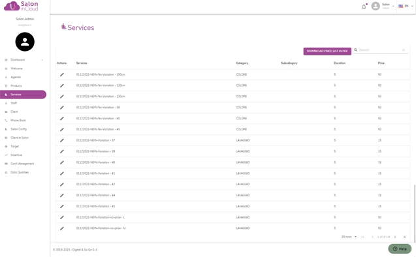The width and height of the screenshot is (416, 257).
Task: Select Services in the sidebar
Action: tap(23, 95)
